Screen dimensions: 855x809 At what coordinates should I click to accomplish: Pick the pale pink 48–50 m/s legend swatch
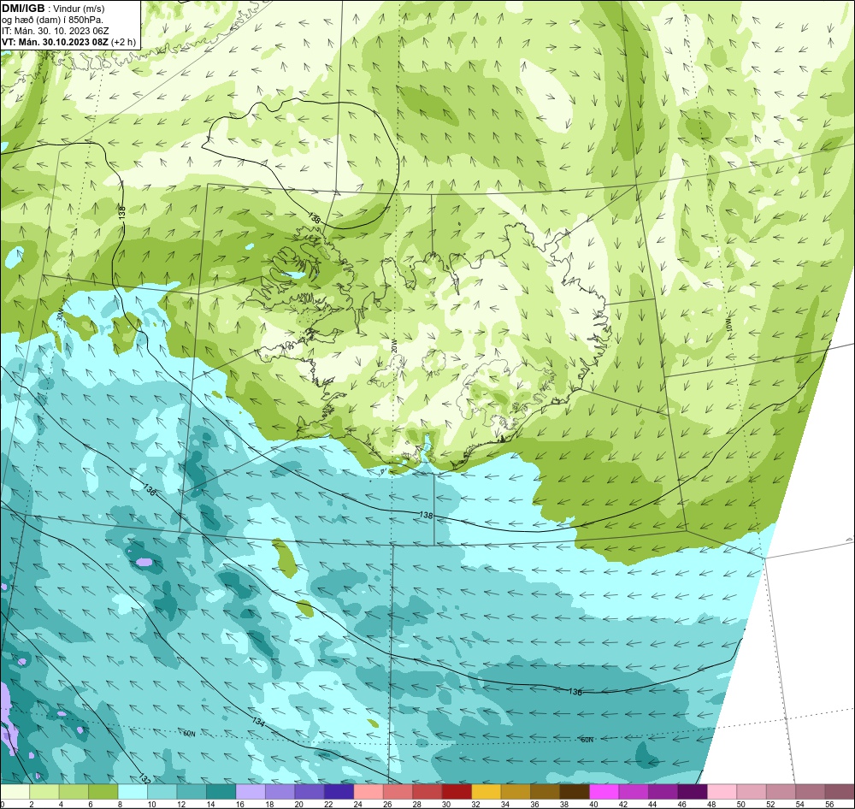click(x=722, y=792)
